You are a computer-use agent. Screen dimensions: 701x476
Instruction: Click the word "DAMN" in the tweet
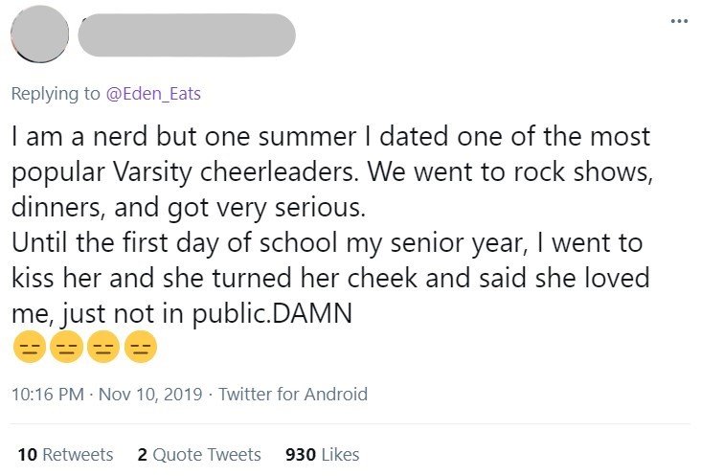point(313,314)
